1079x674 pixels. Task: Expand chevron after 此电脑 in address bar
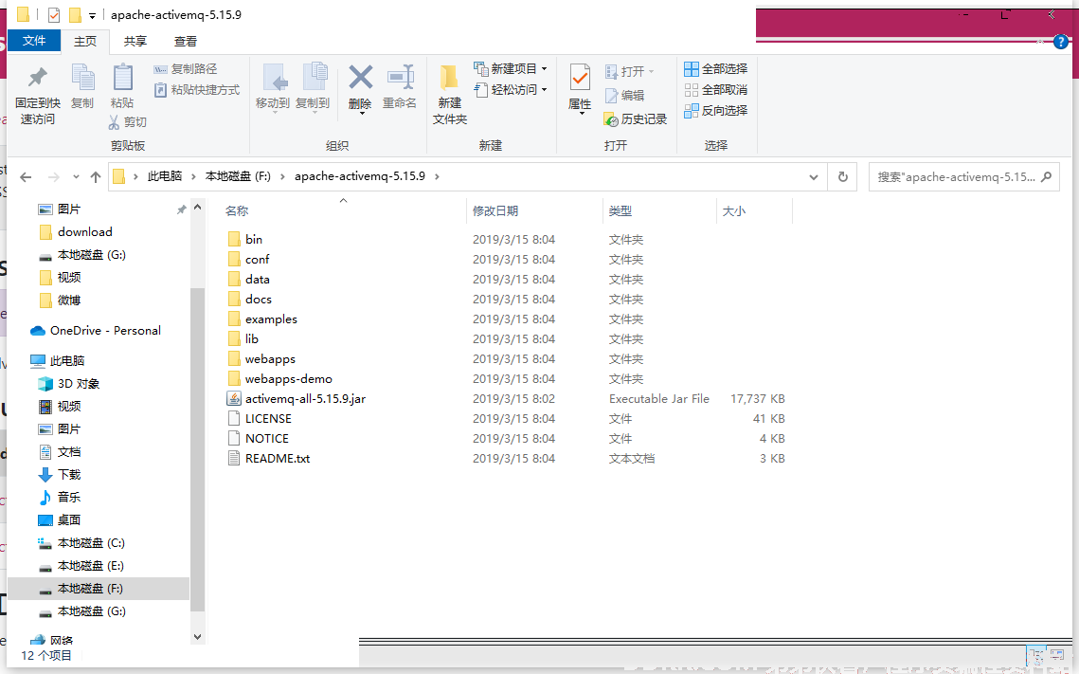click(x=194, y=177)
